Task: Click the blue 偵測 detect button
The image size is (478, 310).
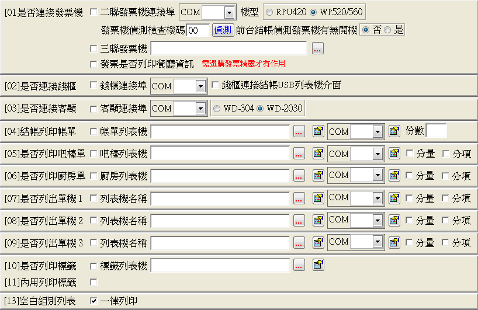Action: [x=222, y=30]
